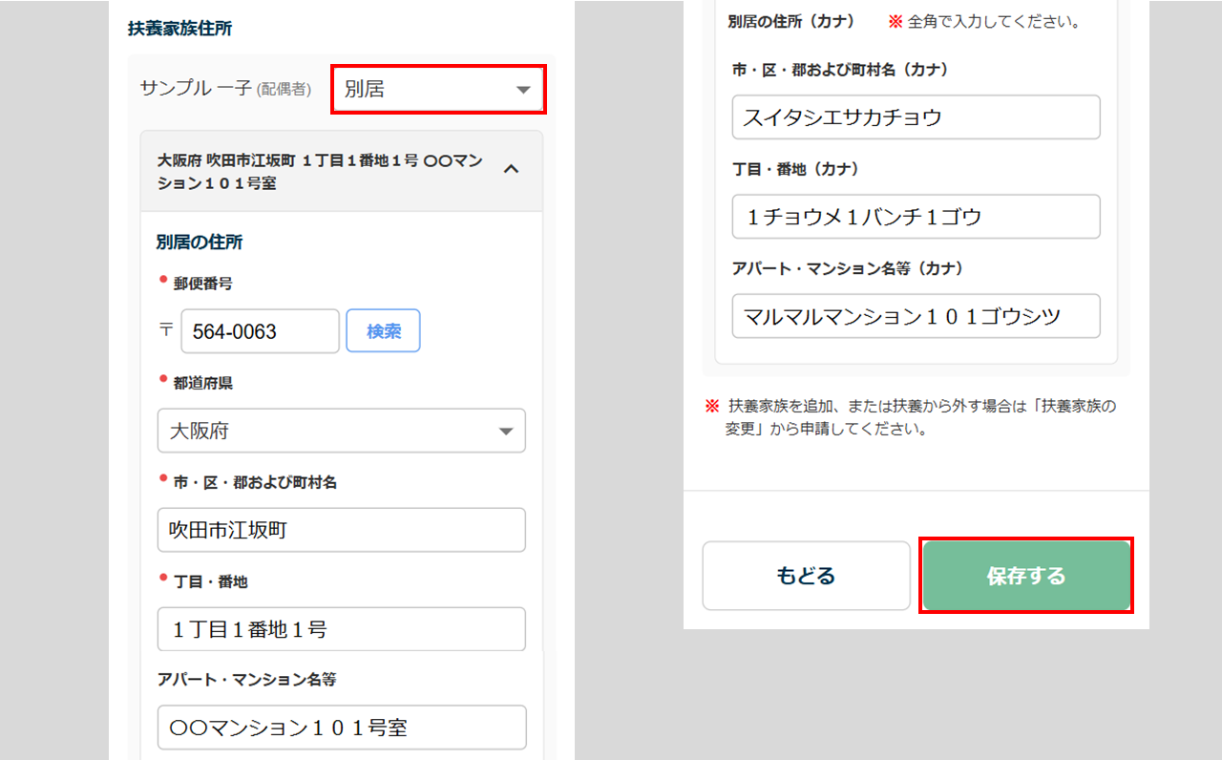Click the address header 大阪府 吹田市江坂町 summary
This screenshot has width=1222, height=760.
click(x=320, y=170)
